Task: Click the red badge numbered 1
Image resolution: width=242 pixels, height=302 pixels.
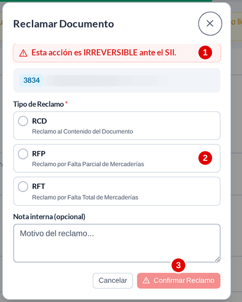Action: (205, 52)
